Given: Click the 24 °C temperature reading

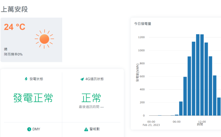Looking at the screenshot, I should coord(15,27).
